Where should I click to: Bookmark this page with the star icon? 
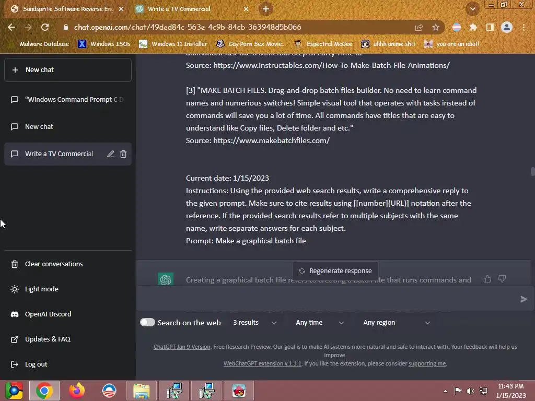coord(436,27)
